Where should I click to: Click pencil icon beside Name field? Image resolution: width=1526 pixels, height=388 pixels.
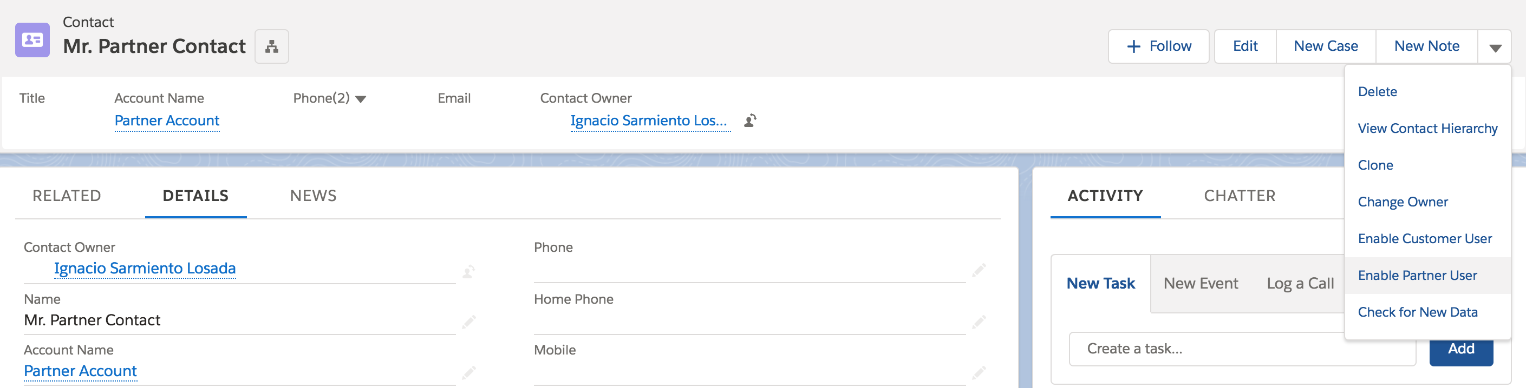click(468, 321)
